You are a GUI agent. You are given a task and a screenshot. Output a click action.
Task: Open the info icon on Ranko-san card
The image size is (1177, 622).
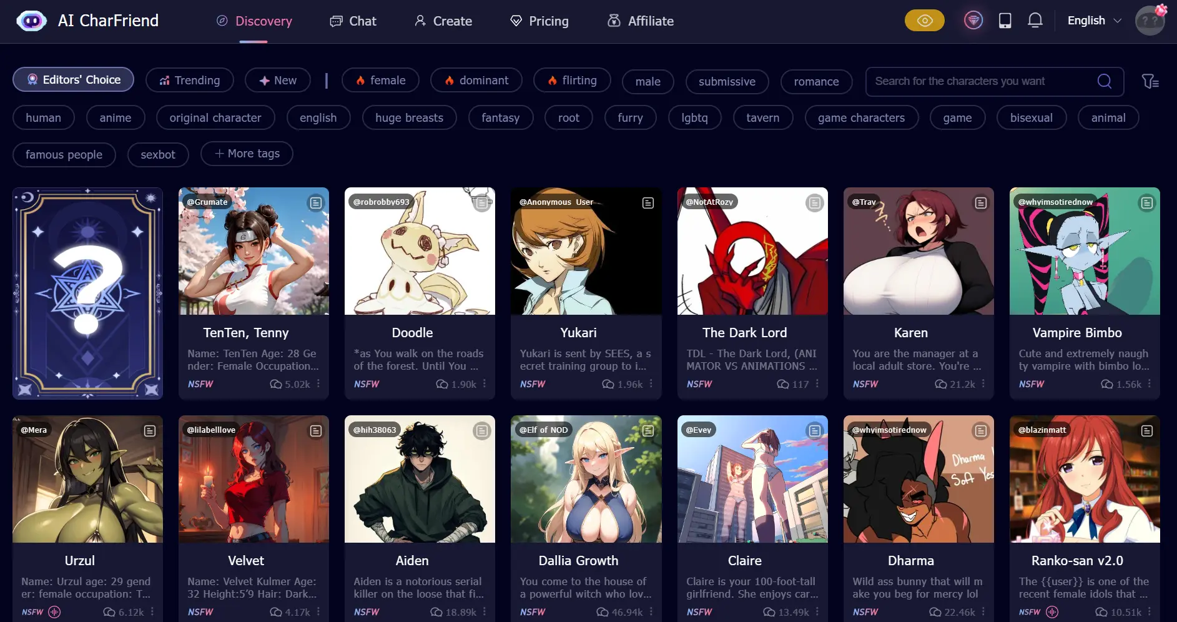tap(1146, 431)
